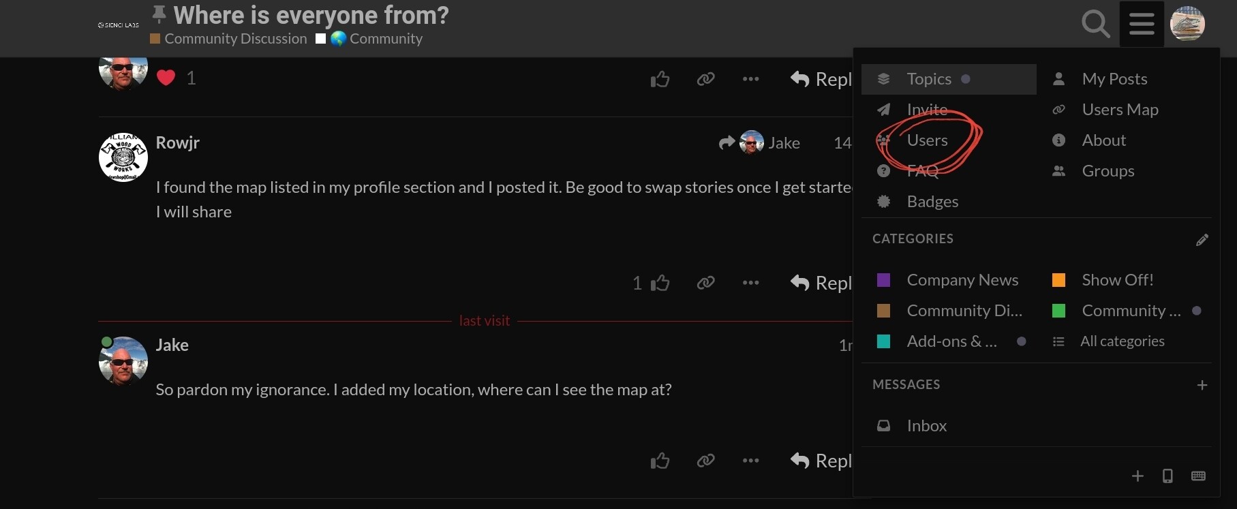The image size is (1237, 509).
Task: Reply to Jake's map question
Action: [821, 461]
